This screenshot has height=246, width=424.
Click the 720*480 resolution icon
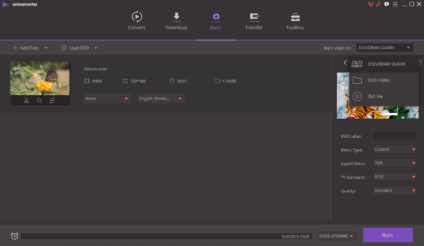[125, 81]
